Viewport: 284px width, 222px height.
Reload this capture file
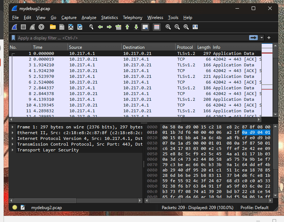click(x=80, y=27)
